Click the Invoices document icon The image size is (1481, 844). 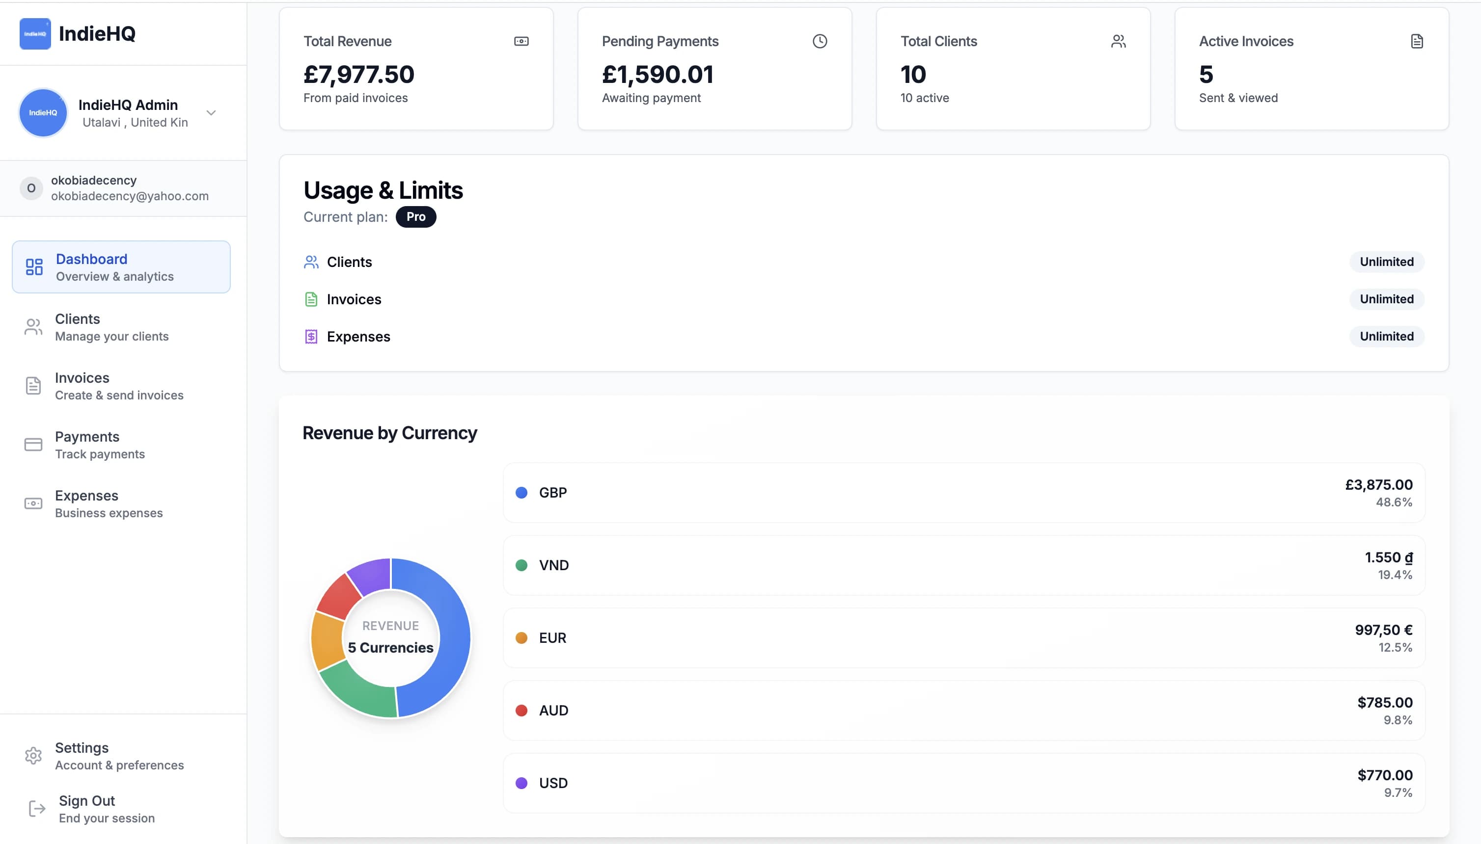click(33, 386)
